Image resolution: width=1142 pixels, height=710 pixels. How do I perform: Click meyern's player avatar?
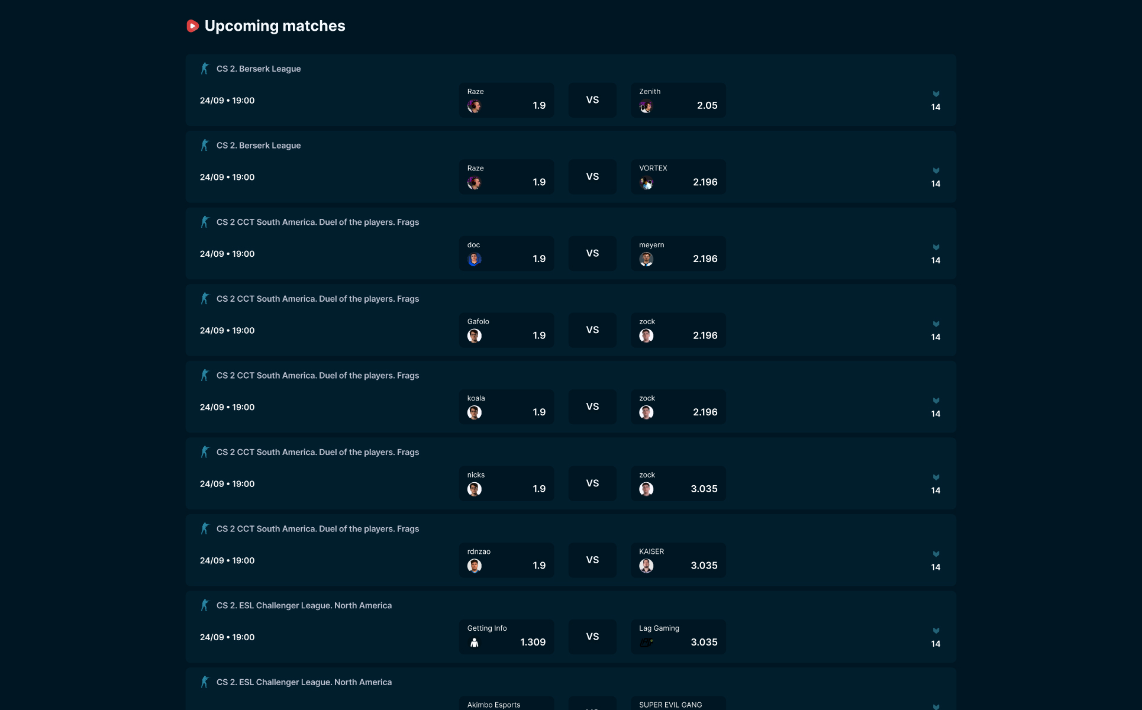[x=646, y=259]
